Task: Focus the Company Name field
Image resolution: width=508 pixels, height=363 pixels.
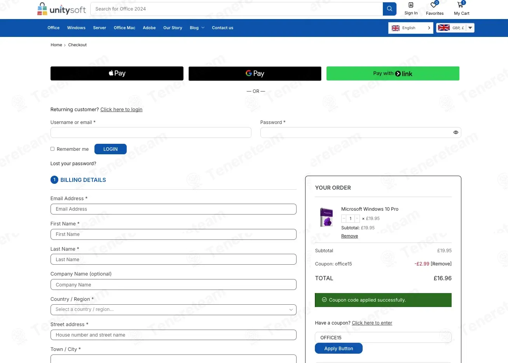Action: click(x=173, y=285)
